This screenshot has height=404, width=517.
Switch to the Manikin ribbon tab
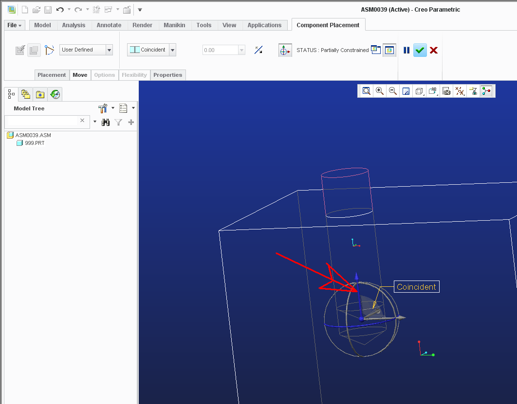(x=174, y=25)
